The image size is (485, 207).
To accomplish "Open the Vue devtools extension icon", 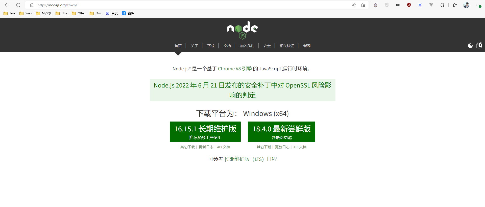I will pos(431,5).
